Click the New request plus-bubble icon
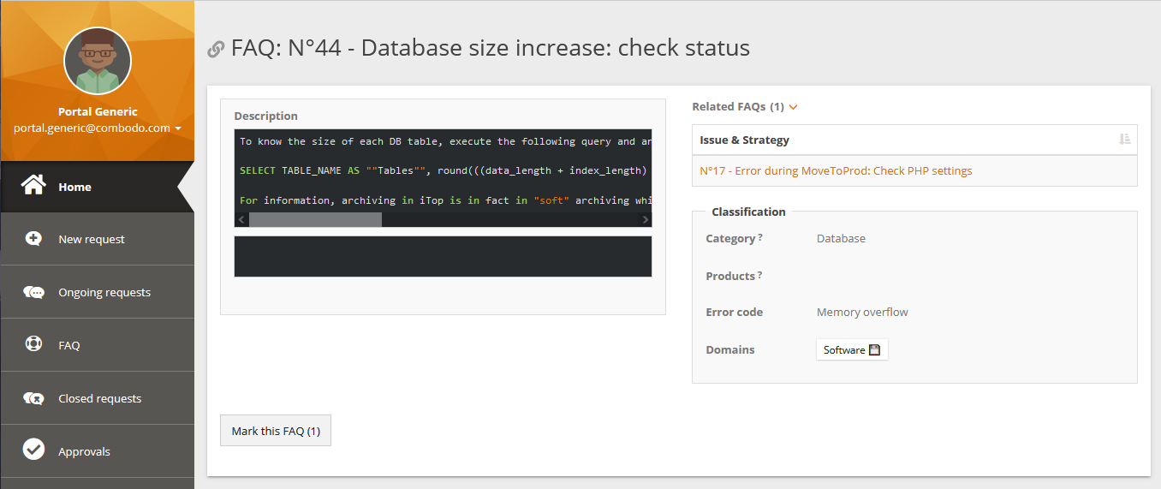1161x489 pixels. [33, 239]
